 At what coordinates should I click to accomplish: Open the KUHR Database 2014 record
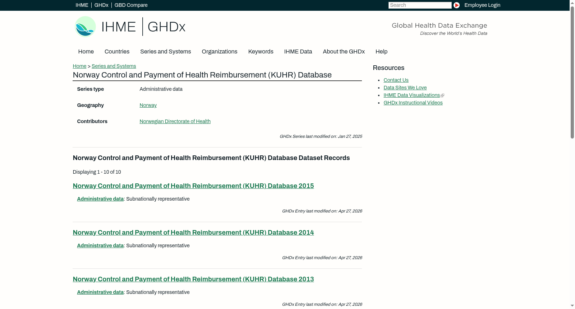[193, 233]
